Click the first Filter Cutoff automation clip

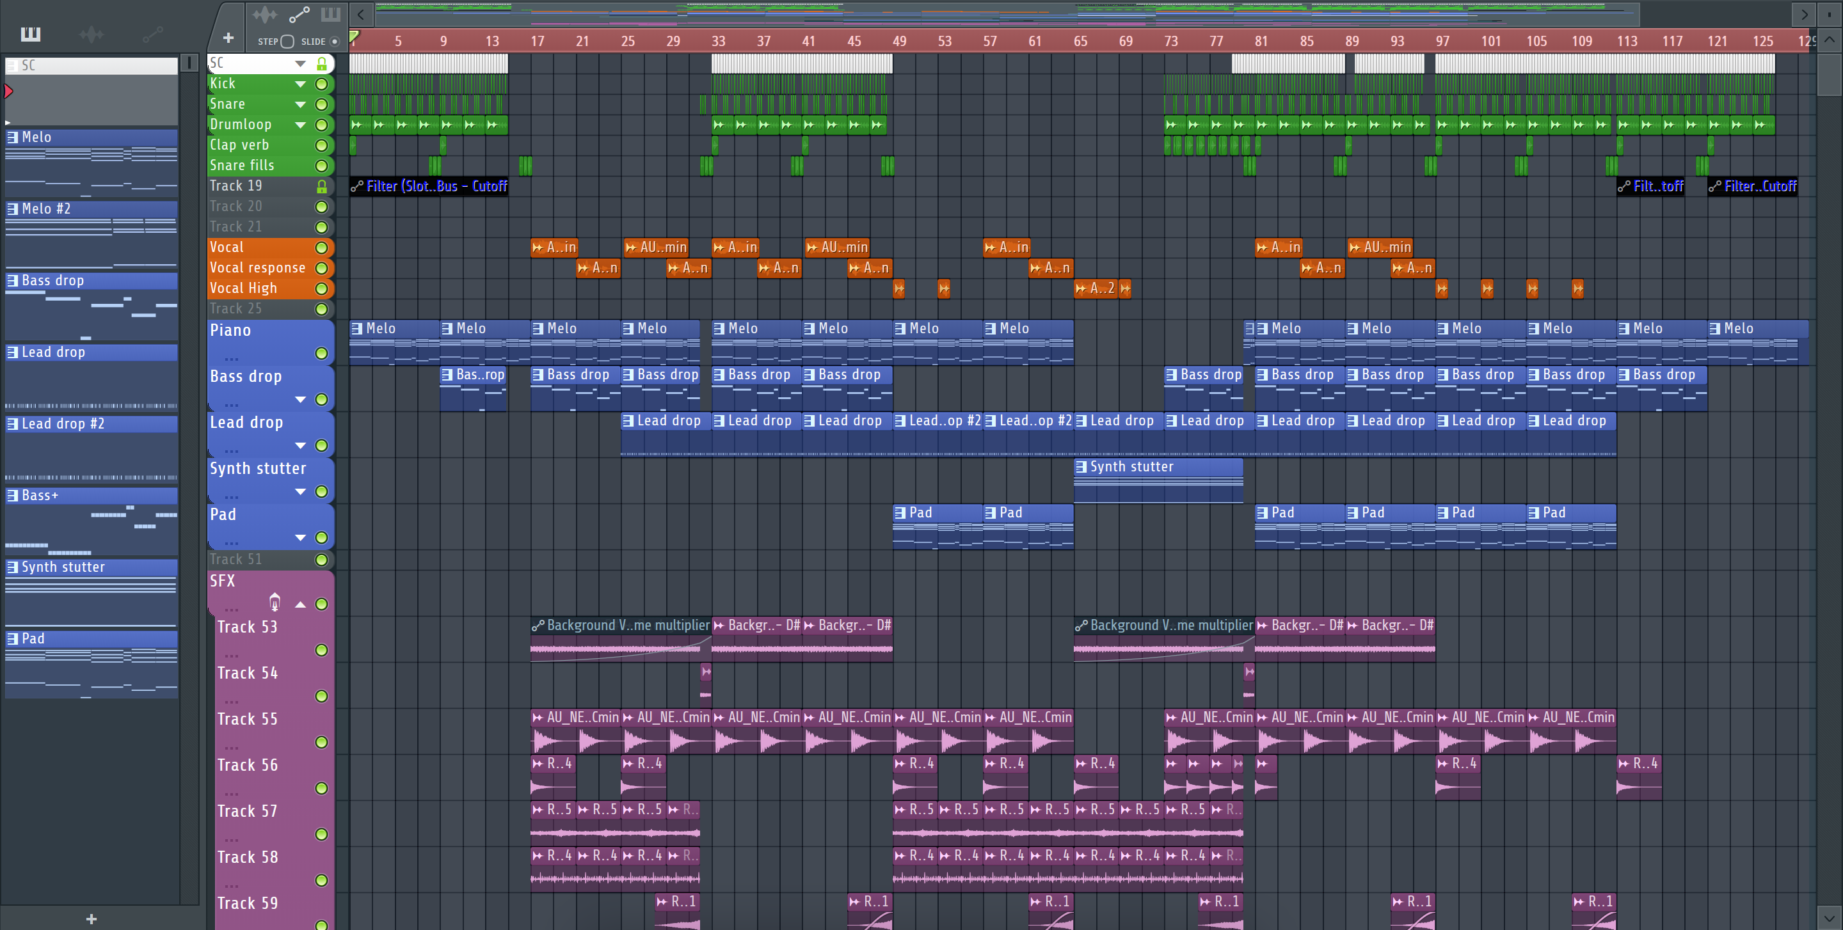click(429, 187)
